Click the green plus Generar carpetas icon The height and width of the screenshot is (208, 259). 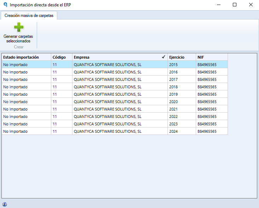pos(19,27)
